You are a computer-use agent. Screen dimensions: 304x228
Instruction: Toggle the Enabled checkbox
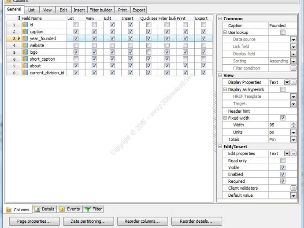point(283,174)
